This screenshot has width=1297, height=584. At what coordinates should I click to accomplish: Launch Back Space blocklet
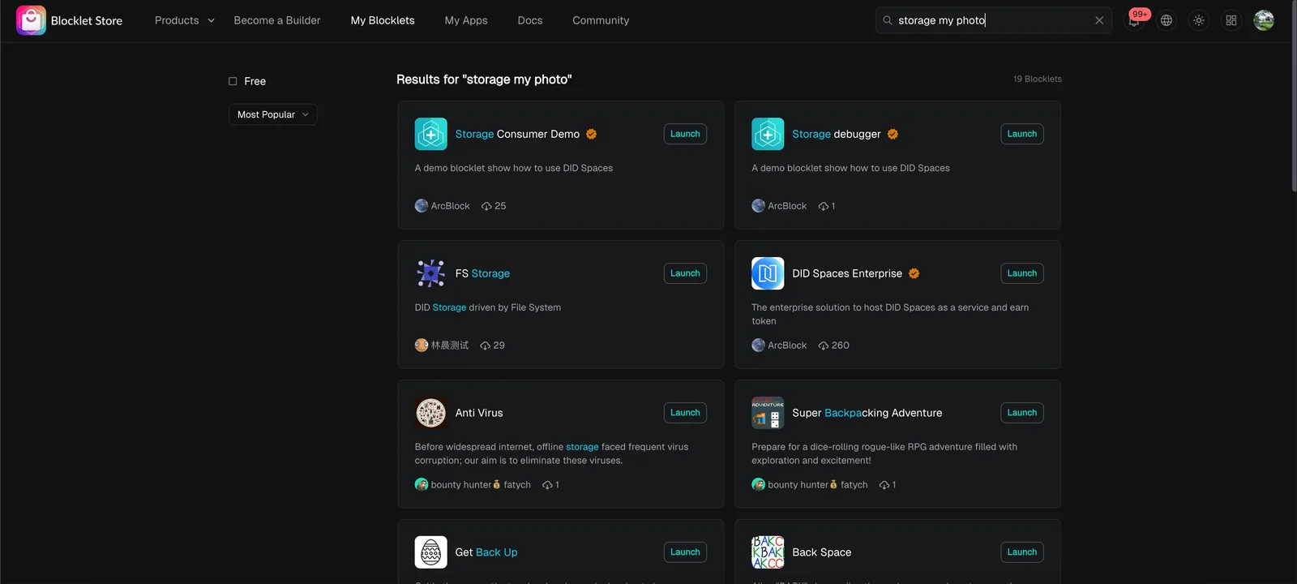pyautogui.click(x=1022, y=552)
